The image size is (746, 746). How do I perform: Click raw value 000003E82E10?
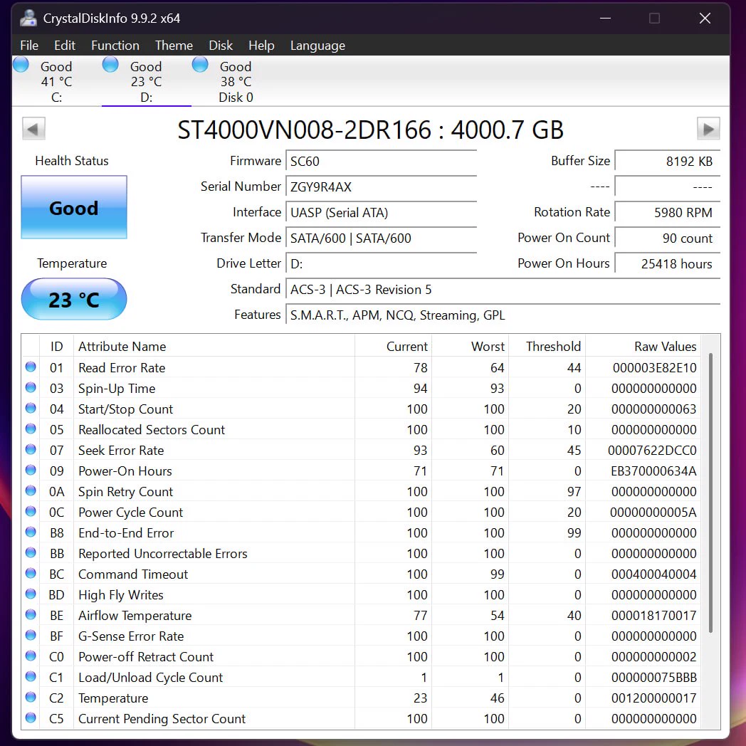(x=655, y=368)
